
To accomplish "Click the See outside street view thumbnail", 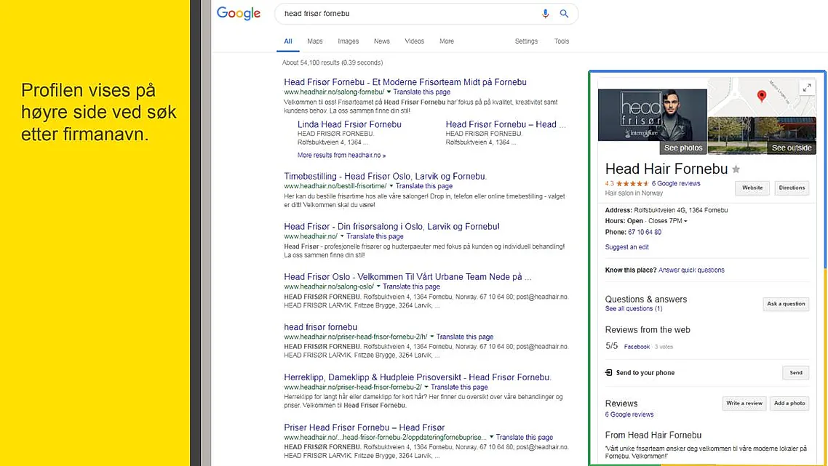I will pos(762,136).
